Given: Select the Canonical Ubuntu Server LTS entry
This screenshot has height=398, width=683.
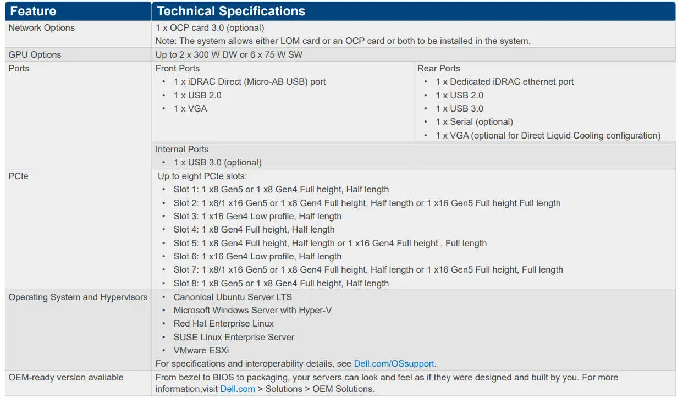Looking at the screenshot, I should pos(234,297).
